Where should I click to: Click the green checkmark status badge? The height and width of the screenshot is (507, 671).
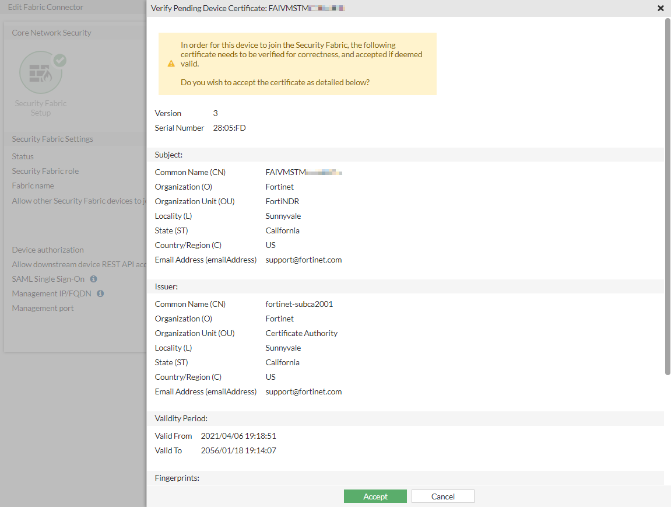point(60,60)
